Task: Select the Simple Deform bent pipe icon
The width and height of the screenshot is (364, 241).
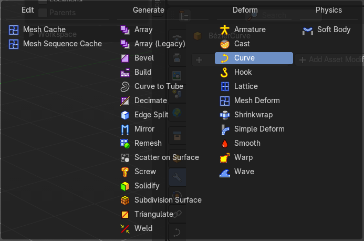Action: [x=225, y=129]
